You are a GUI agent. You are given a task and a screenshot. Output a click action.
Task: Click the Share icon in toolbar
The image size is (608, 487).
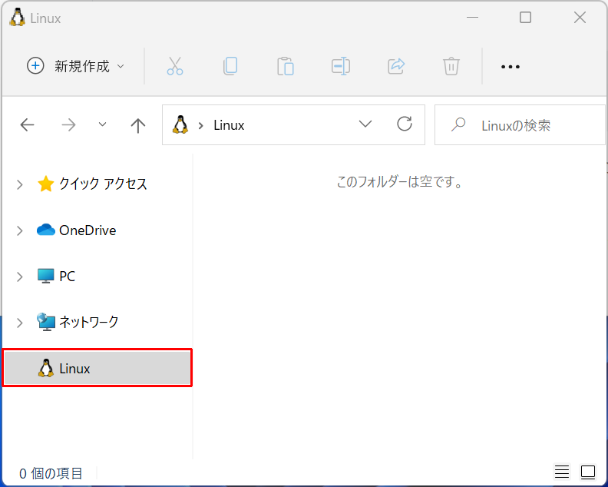(396, 66)
